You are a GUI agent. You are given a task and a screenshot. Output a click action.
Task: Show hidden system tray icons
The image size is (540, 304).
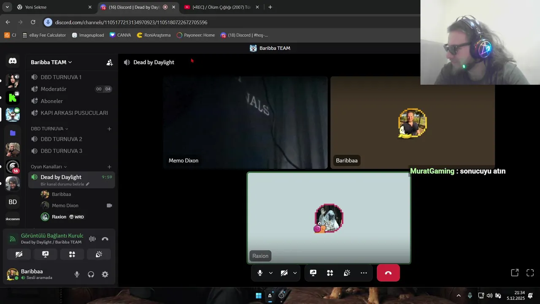pos(459,296)
